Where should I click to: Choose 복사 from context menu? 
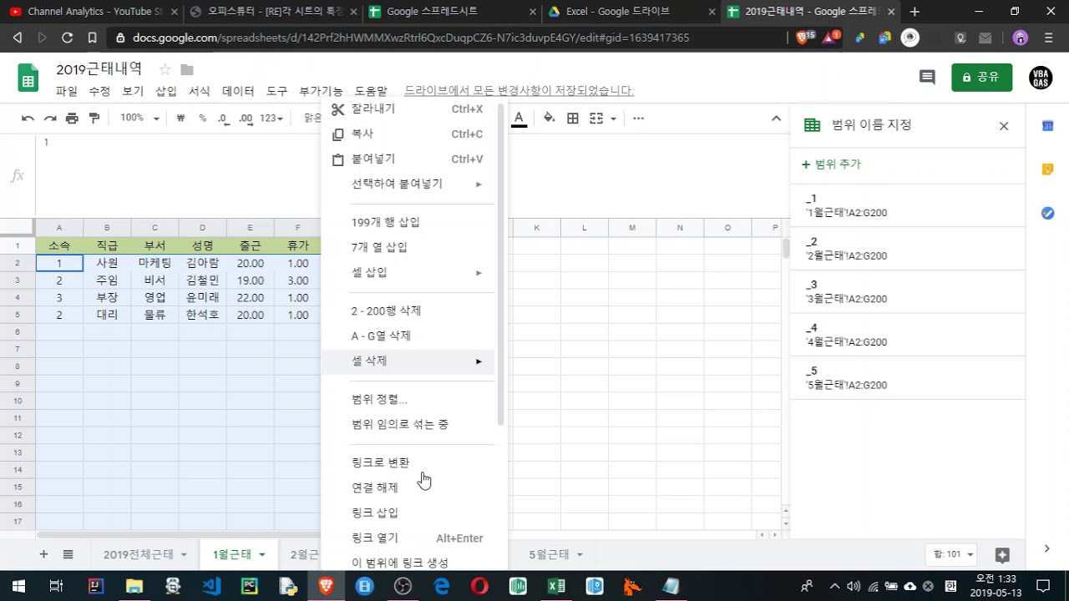(408, 134)
